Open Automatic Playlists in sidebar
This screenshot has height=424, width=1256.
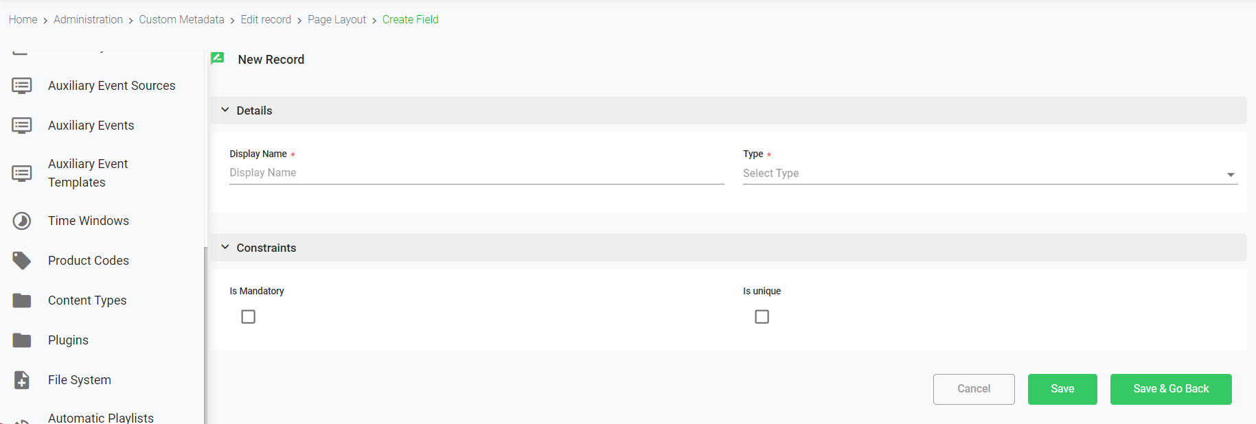click(101, 417)
